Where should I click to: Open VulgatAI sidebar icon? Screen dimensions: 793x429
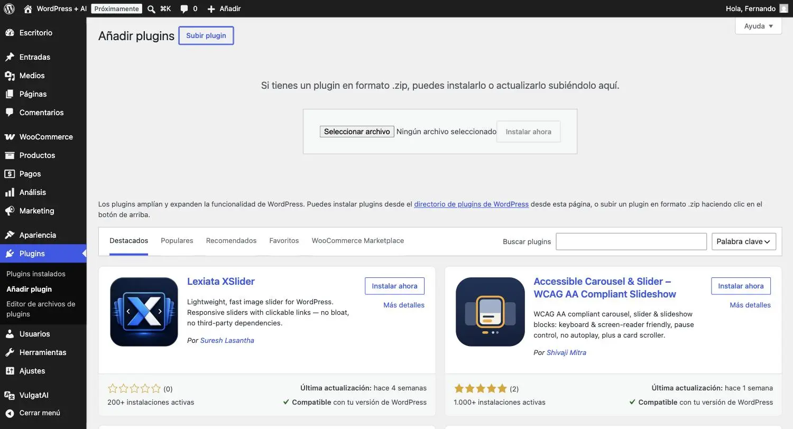click(10, 395)
